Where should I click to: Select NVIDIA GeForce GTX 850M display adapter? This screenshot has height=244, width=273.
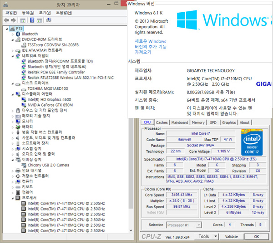[50, 105]
